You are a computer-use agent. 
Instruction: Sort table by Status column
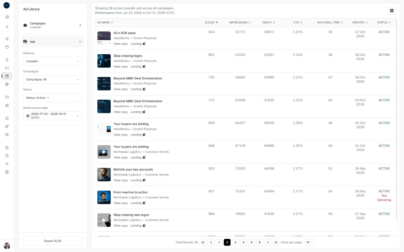(384, 22)
